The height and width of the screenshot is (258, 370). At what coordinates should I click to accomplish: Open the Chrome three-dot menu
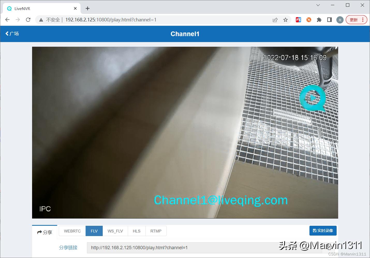pos(362,20)
